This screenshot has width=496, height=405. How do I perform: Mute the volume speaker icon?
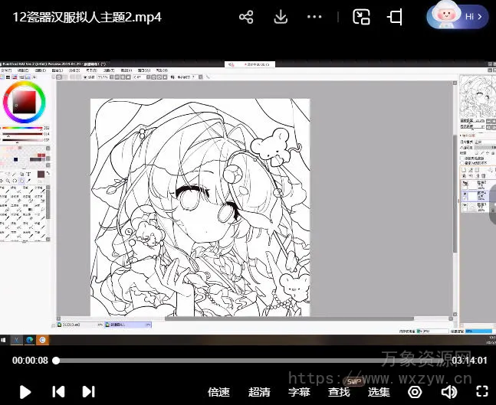pos(449,392)
